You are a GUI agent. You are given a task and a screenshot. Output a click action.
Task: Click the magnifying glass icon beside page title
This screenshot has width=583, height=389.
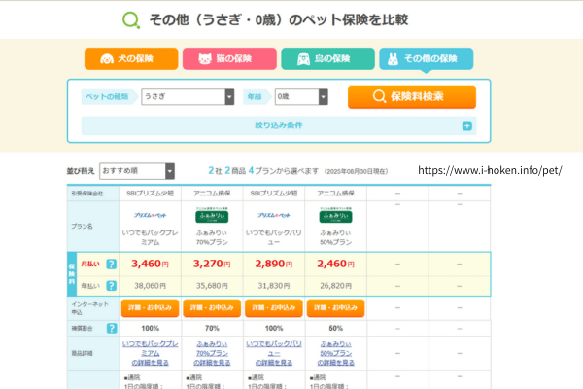[x=128, y=19]
